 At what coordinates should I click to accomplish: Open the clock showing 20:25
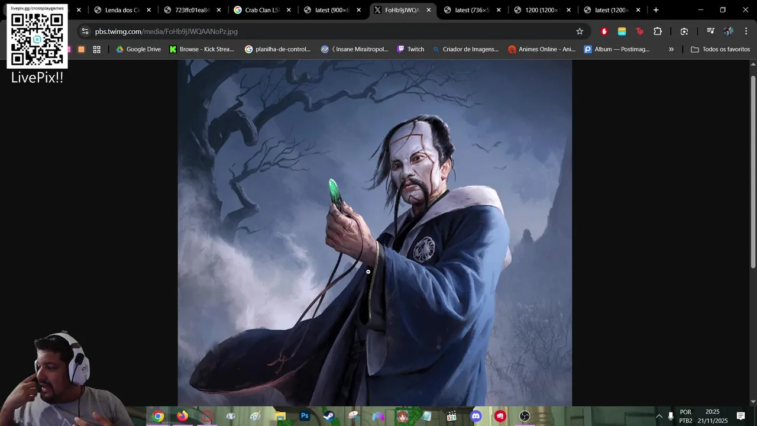coord(713,417)
